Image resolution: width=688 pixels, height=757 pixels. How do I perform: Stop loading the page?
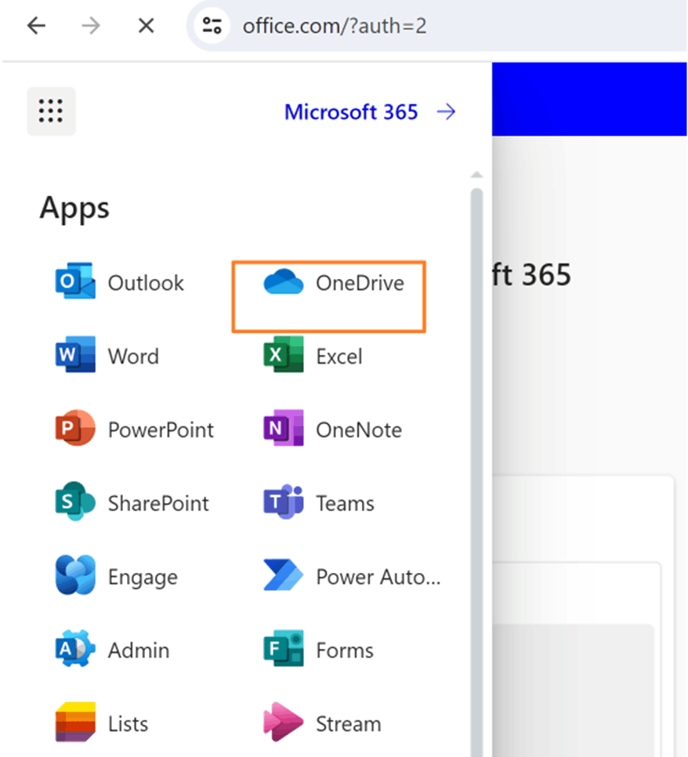coord(146,26)
